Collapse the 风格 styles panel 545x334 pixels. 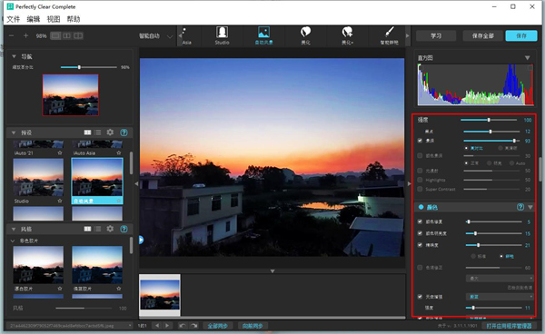point(14,229)
